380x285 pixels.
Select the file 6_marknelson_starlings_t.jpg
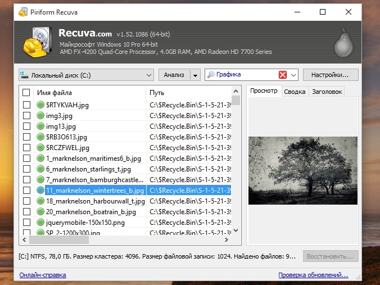point(88,169)
